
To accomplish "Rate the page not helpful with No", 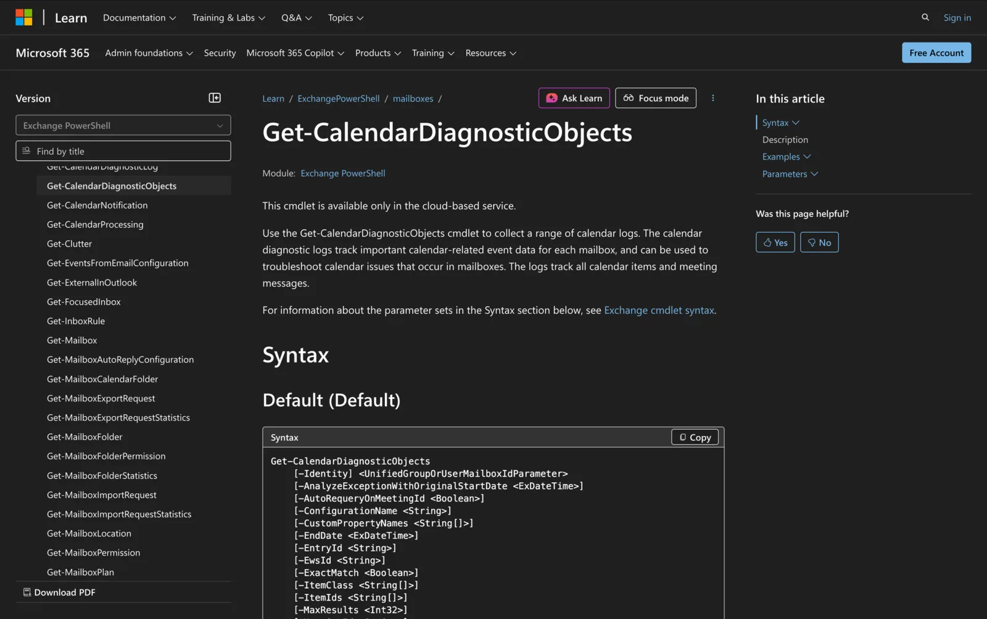I will 819,242.
